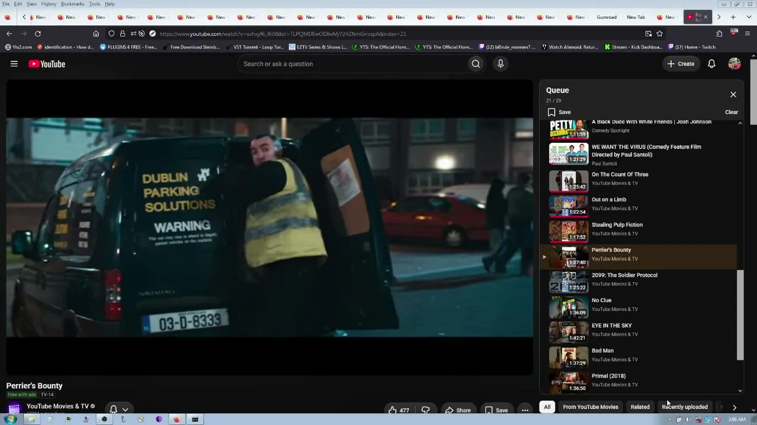This screenshot has width=757, height=425.
Task: Open the History menu
Action: 48,4
